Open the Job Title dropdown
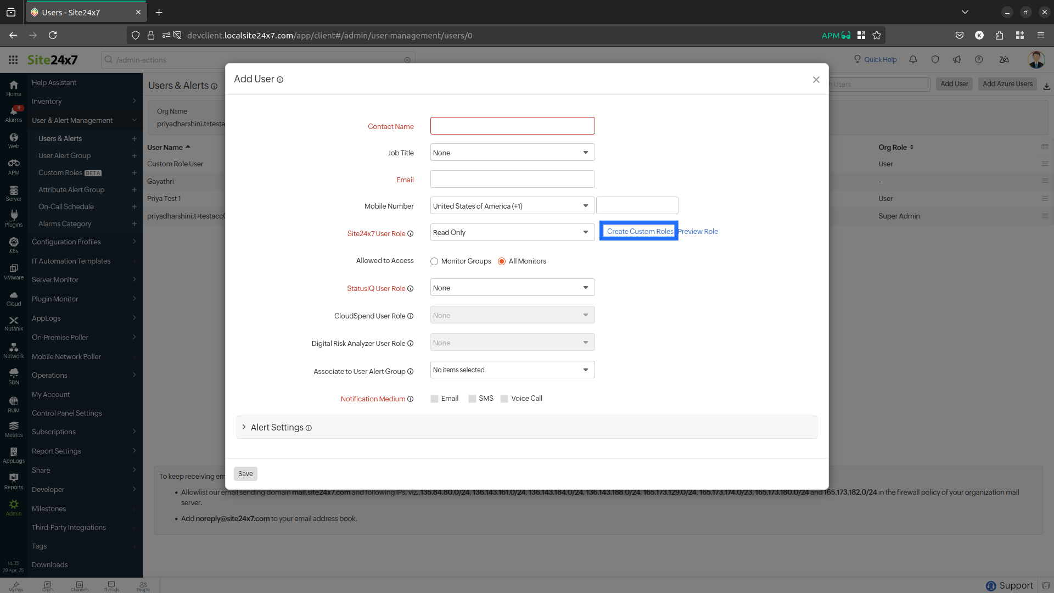 512,153
